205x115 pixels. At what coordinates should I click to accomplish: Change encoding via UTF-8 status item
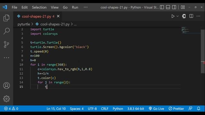pyautogui.click(x=92, y=109)
